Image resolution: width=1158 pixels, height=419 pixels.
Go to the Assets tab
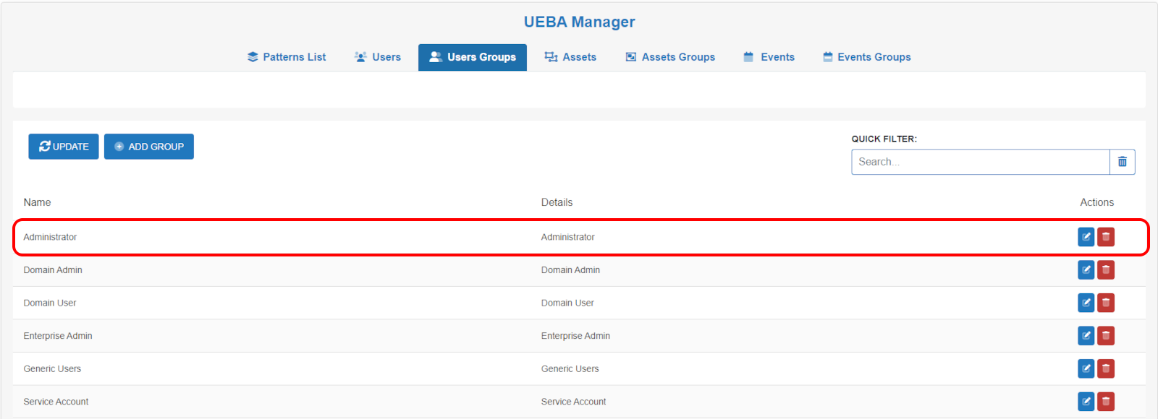tap(570, 57)
